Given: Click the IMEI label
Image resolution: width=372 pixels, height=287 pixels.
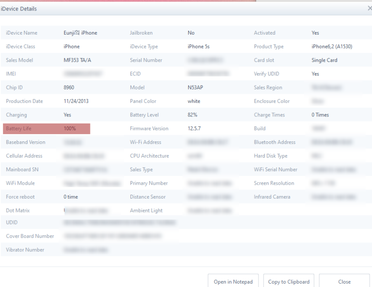Looking at the screenshot, I should tap(11, 74).
